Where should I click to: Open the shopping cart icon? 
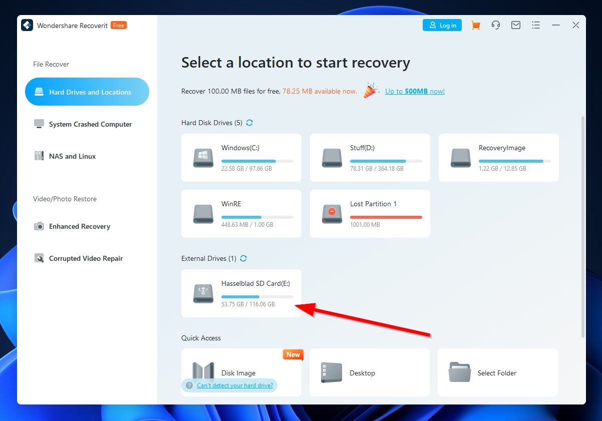point(476,25)
